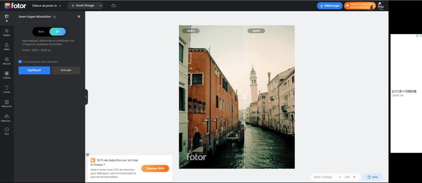
Task: Select the Non option
Action: pos(41,32)
